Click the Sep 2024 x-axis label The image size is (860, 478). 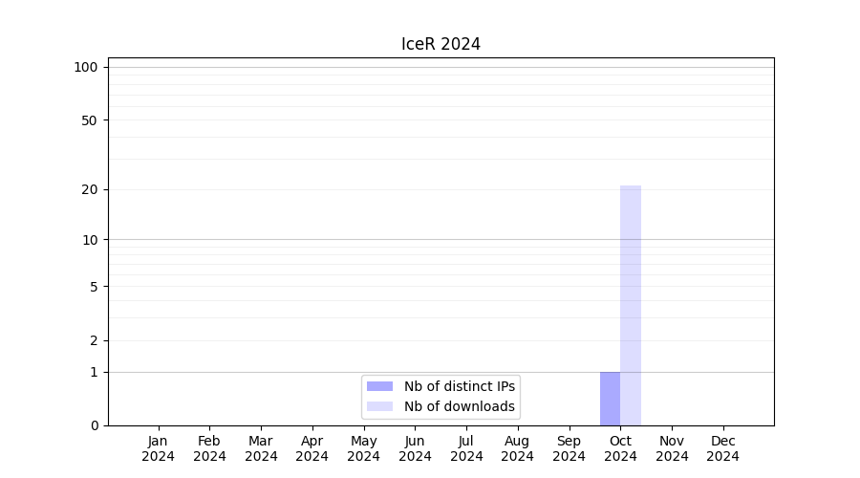pos(569,448)
